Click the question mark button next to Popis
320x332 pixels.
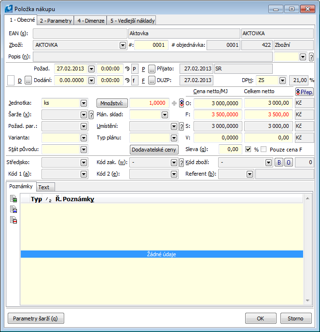[x=311, y=57]
